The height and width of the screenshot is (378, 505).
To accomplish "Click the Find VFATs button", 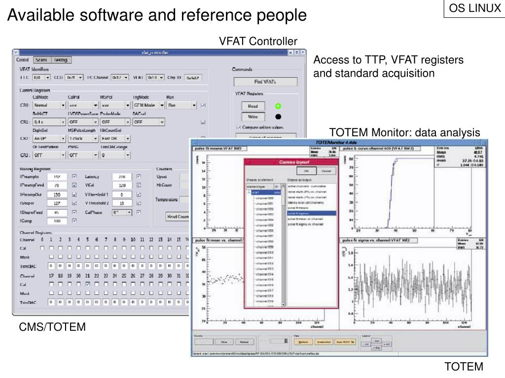I will 265,82.
